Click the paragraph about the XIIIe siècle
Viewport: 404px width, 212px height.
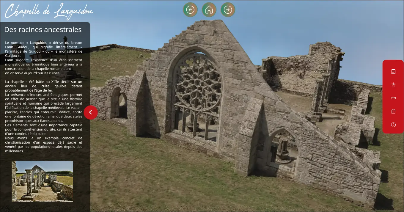tap(44, 86)
